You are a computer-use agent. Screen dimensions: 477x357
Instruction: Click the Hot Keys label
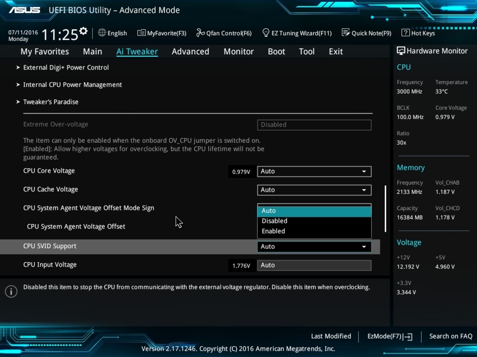[x=423, y=33]
